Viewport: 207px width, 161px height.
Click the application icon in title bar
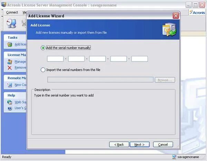3,4
